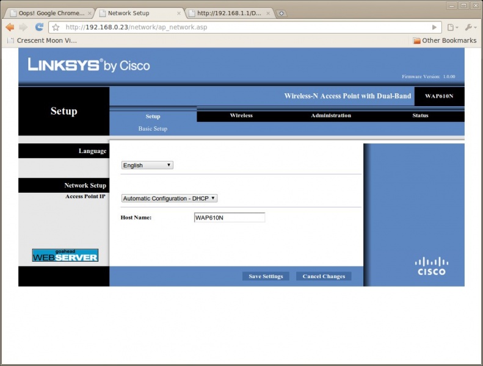Click the browser back arrow button
Viewport: 483px width, 366px height.
10,27
